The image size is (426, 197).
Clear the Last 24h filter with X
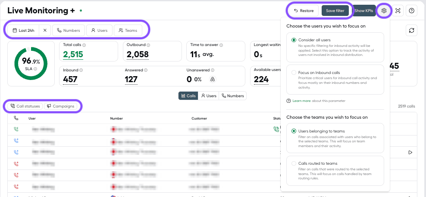[45, 31]
